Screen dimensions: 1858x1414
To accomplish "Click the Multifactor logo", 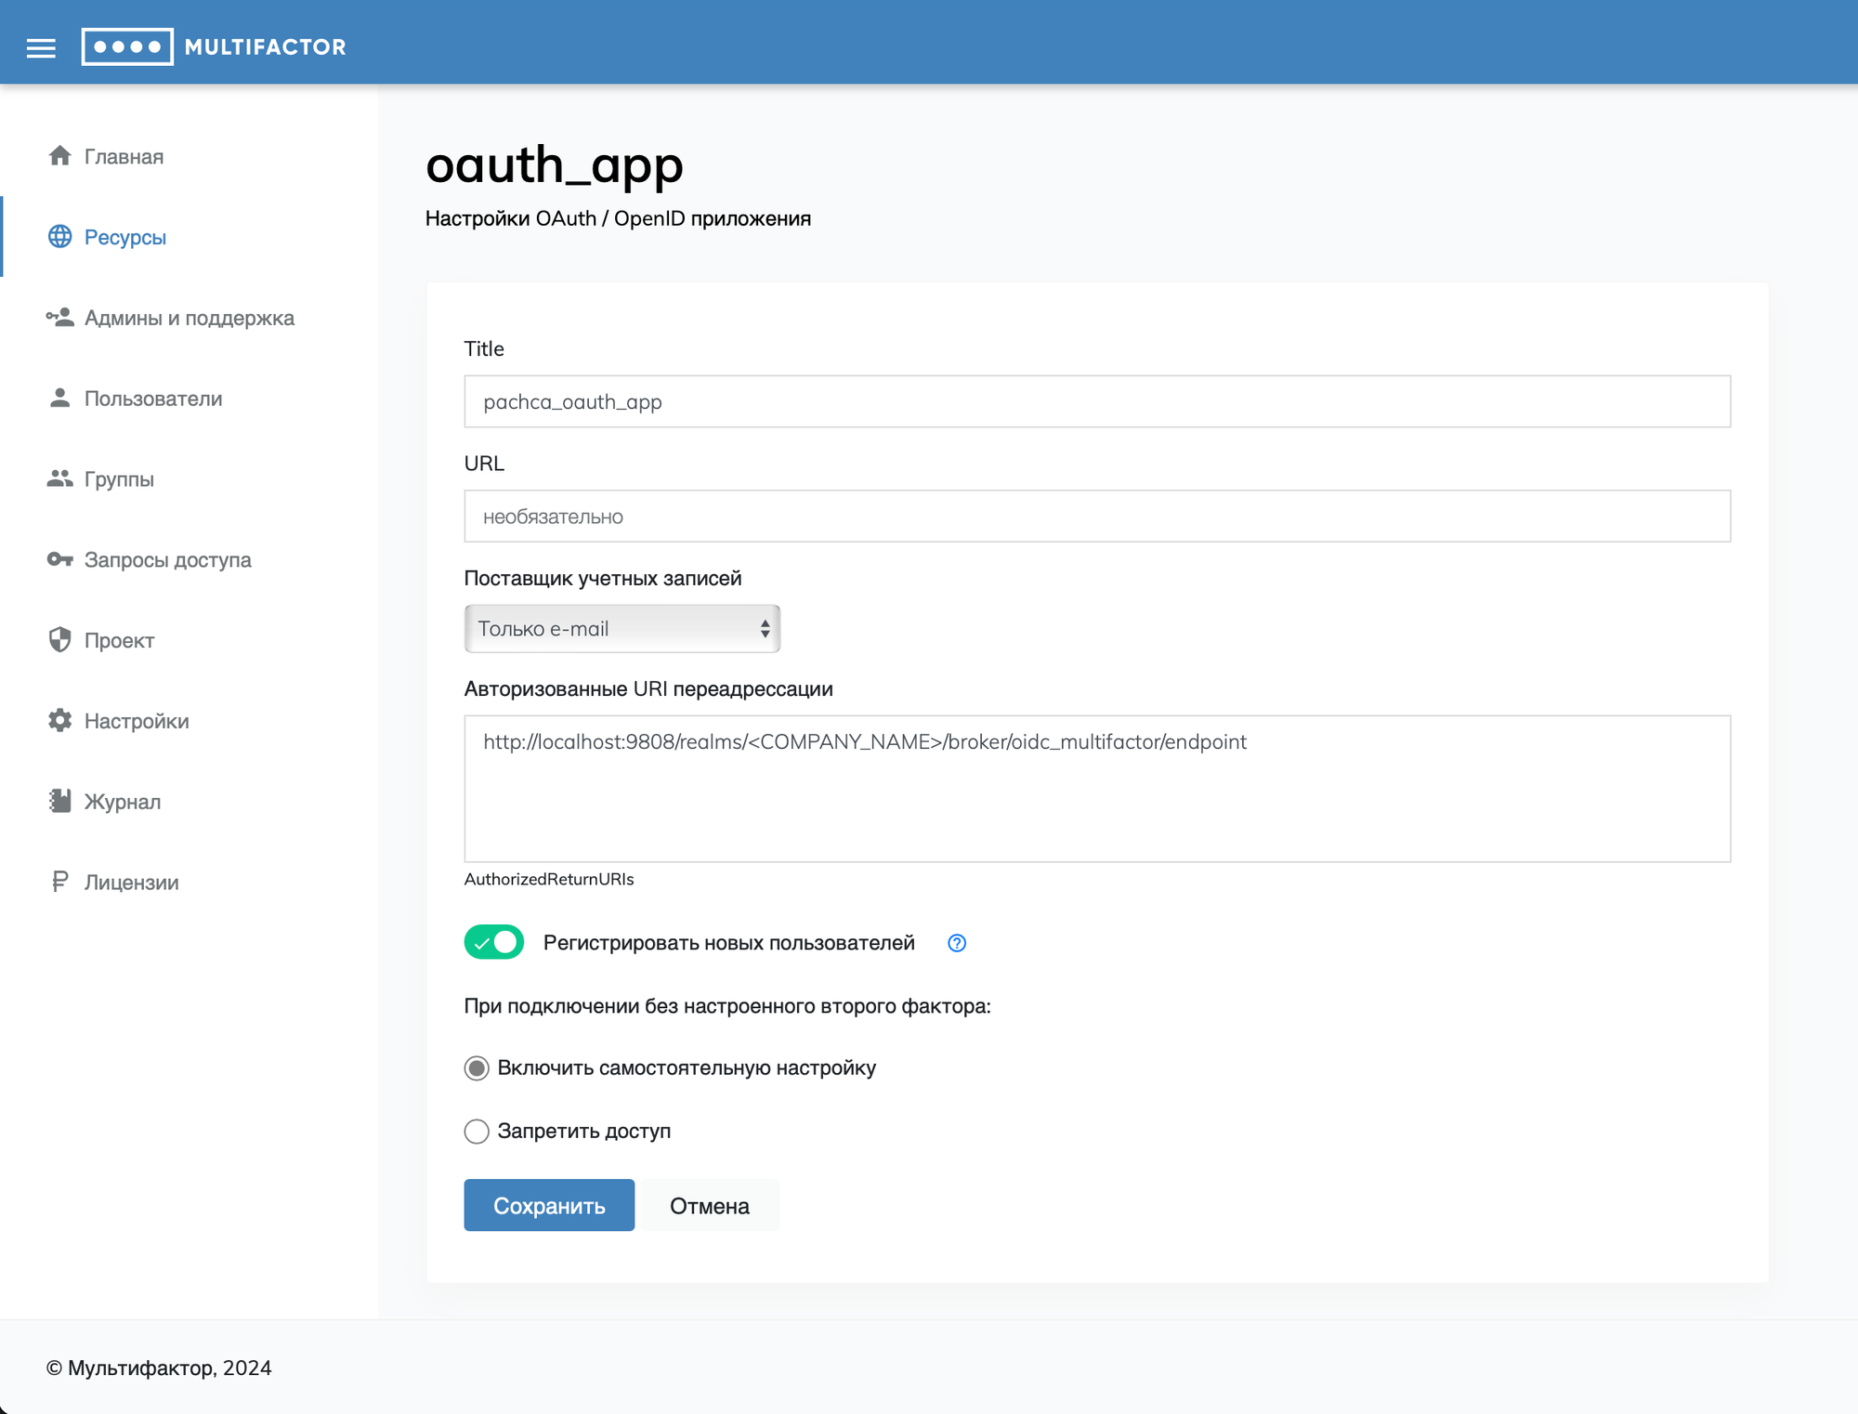I will point(214,46).
